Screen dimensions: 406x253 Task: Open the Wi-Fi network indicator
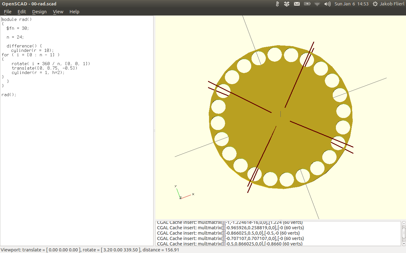[x=317, y=4]
